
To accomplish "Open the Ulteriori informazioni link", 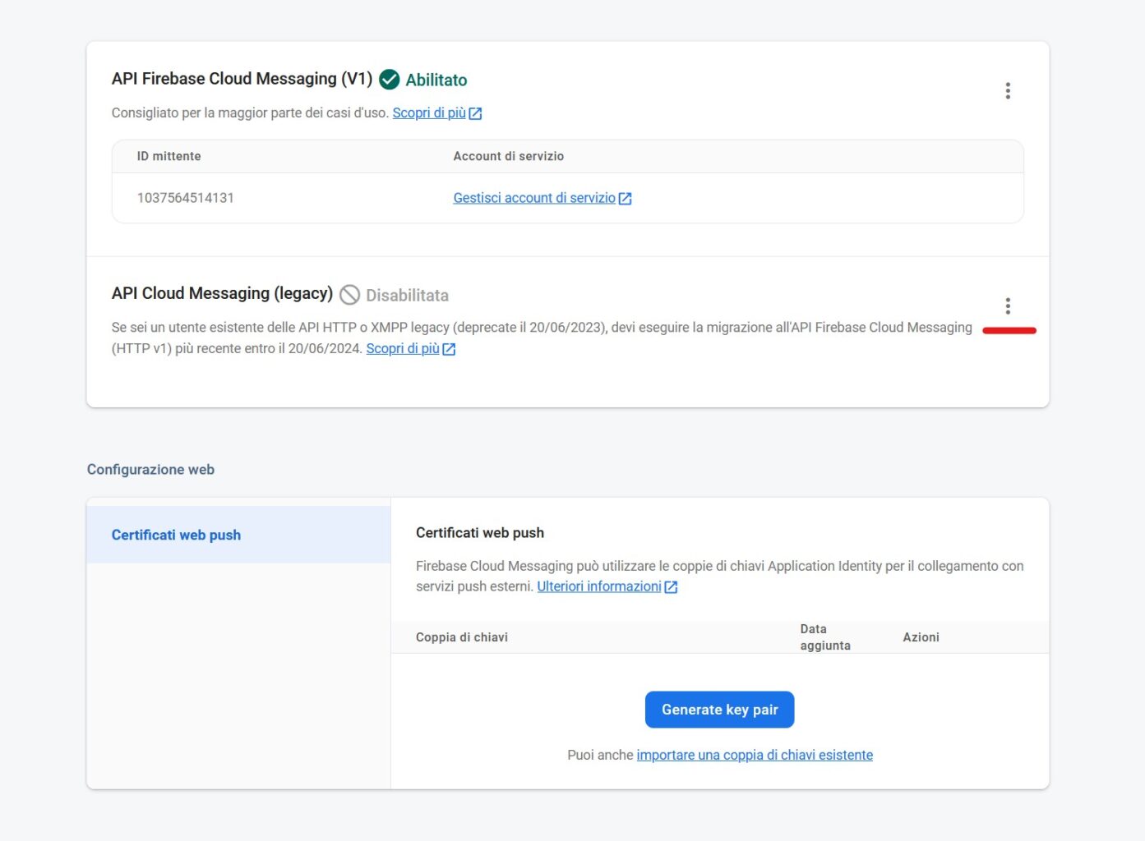I will [x=599, y=586].
